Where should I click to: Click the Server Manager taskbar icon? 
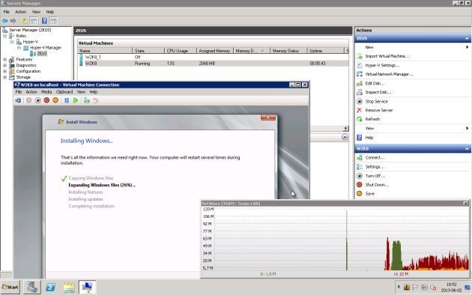(x=31, y=288)
